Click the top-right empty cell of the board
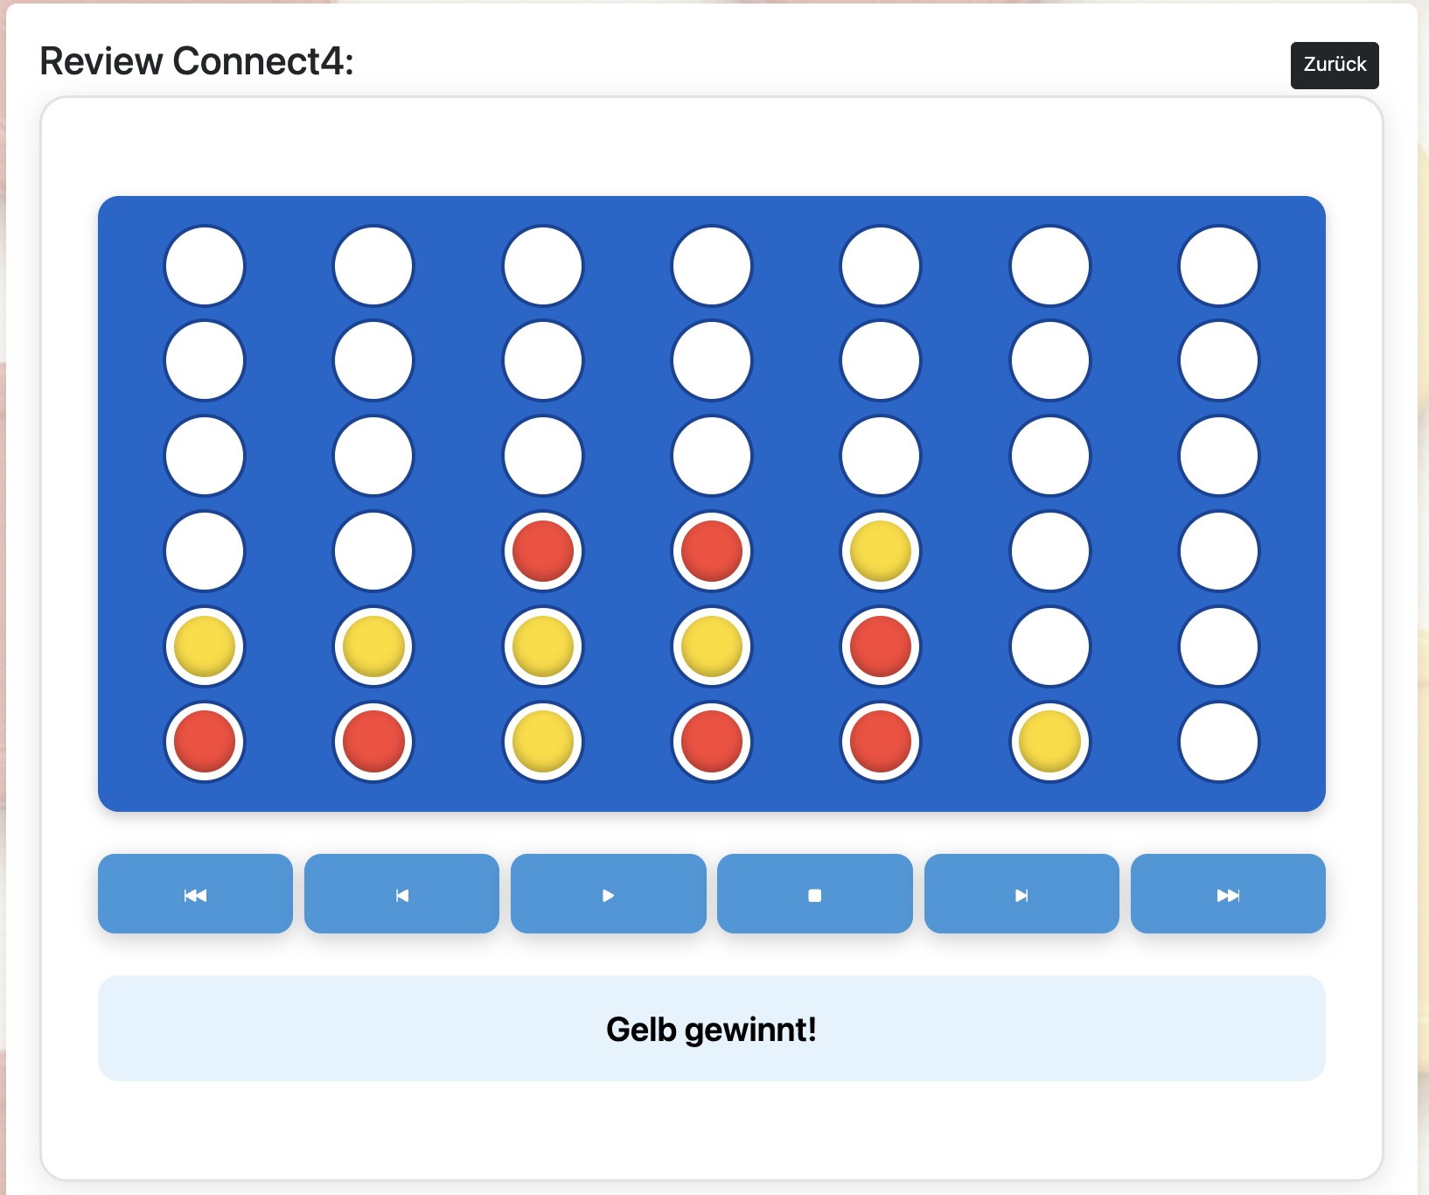The width and height of the screenshot is (1429, 1195). click(x=1218, y=266)
